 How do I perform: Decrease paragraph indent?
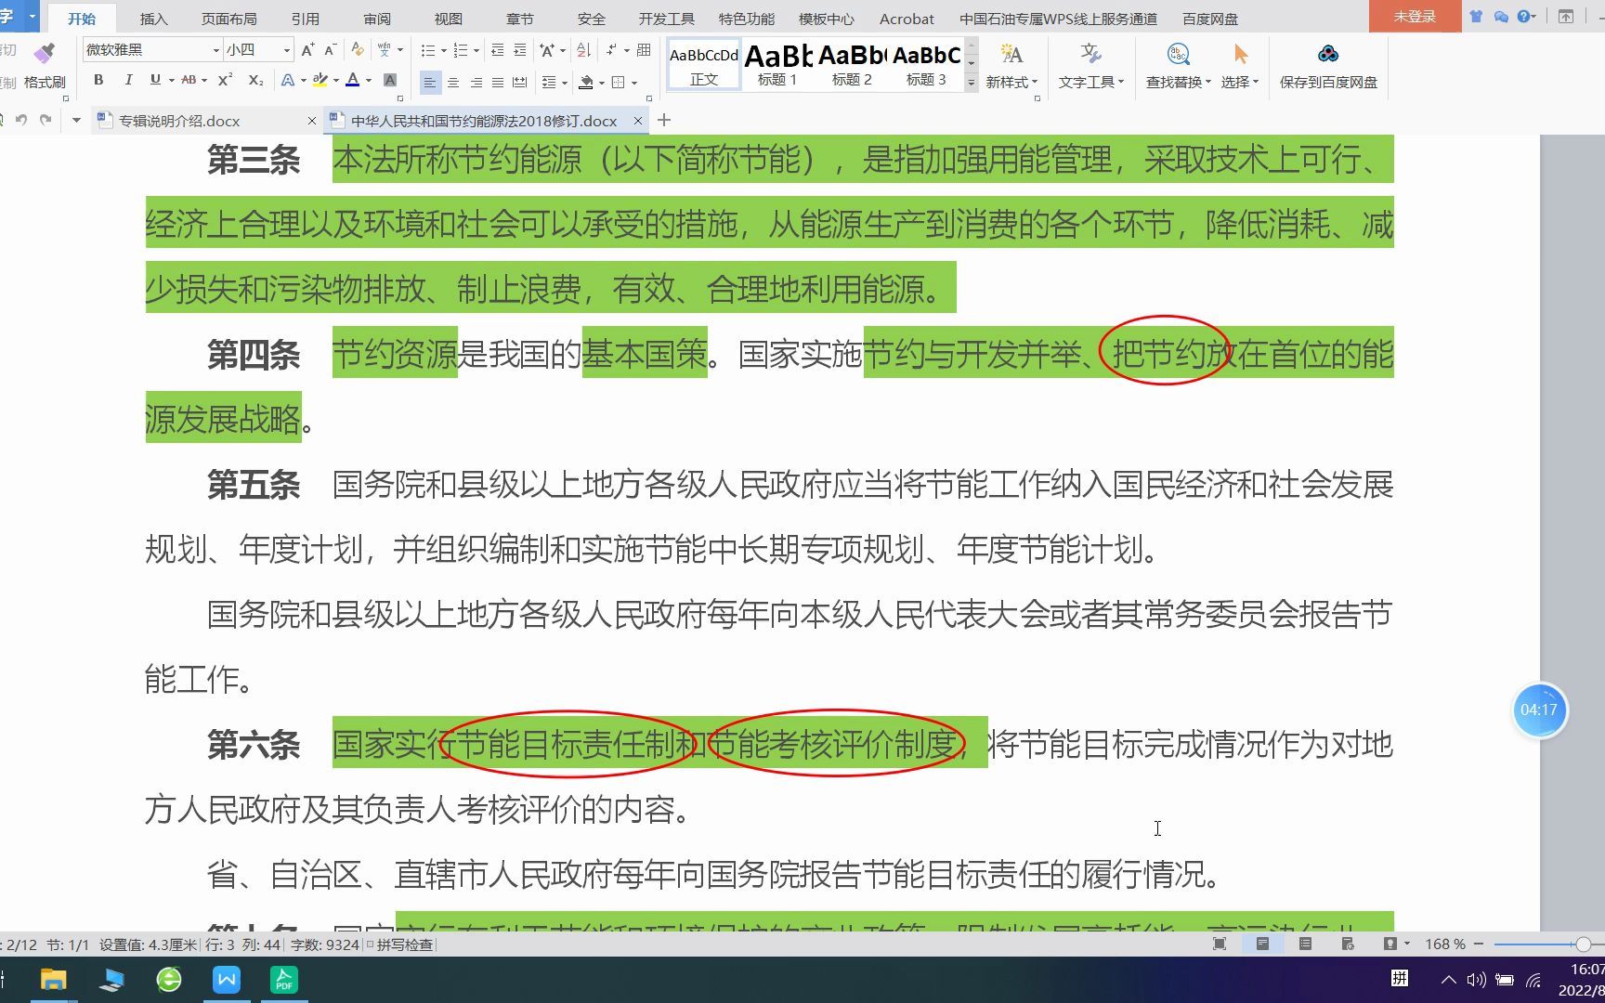pos(498,50)
